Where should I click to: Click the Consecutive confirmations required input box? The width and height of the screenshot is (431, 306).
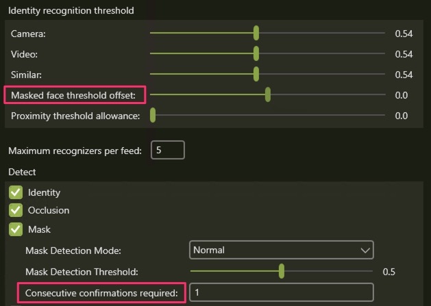click(x=281, y=292)
